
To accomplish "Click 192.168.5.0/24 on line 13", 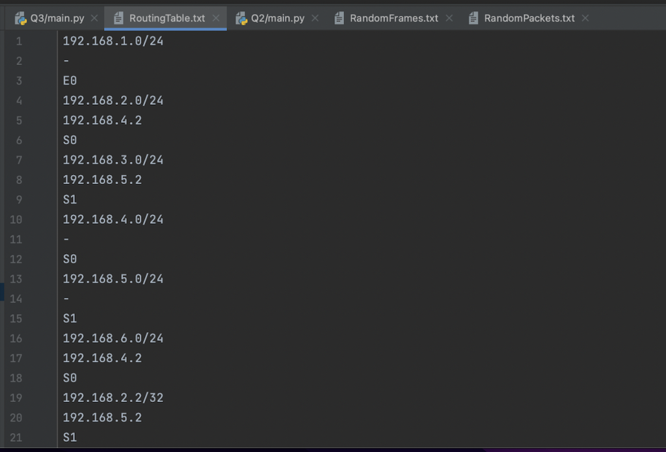I will tap(113, 279).
